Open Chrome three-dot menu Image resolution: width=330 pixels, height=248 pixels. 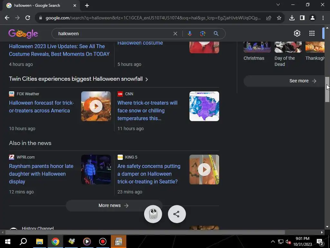pos(323,18)
